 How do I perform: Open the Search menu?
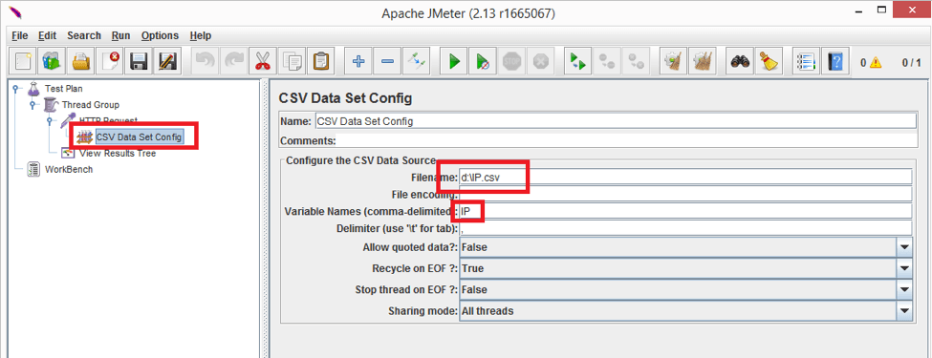(x=84, y=35)
